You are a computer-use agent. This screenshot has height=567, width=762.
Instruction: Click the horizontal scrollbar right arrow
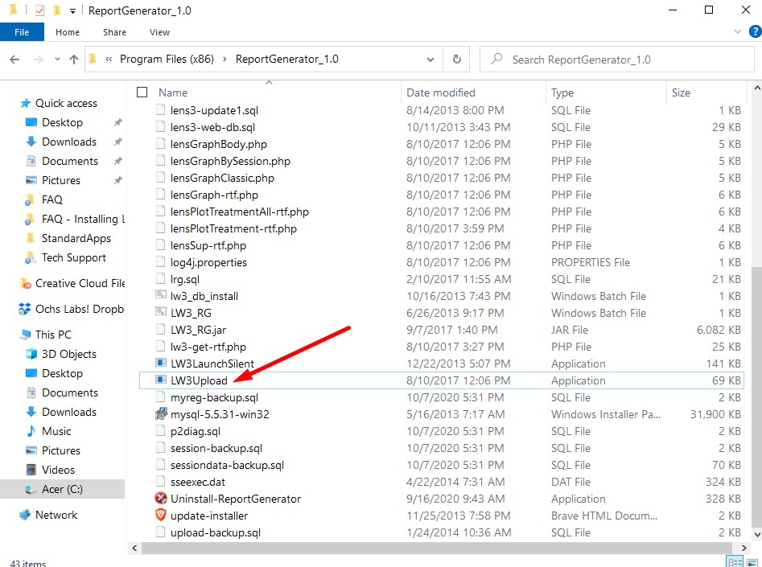click(743, 548)
